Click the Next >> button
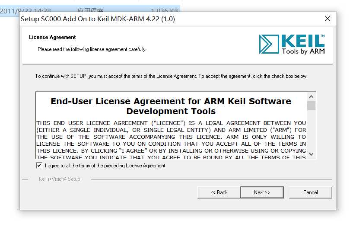This screenshot has width=353, height=240. 262,192
